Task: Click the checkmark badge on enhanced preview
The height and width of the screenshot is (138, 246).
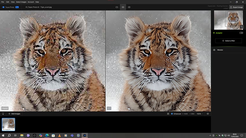Action: tap(109, 108)
